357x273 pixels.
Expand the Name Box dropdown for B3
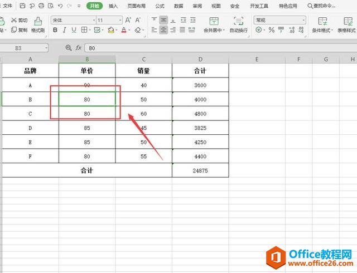pos(46,48)
